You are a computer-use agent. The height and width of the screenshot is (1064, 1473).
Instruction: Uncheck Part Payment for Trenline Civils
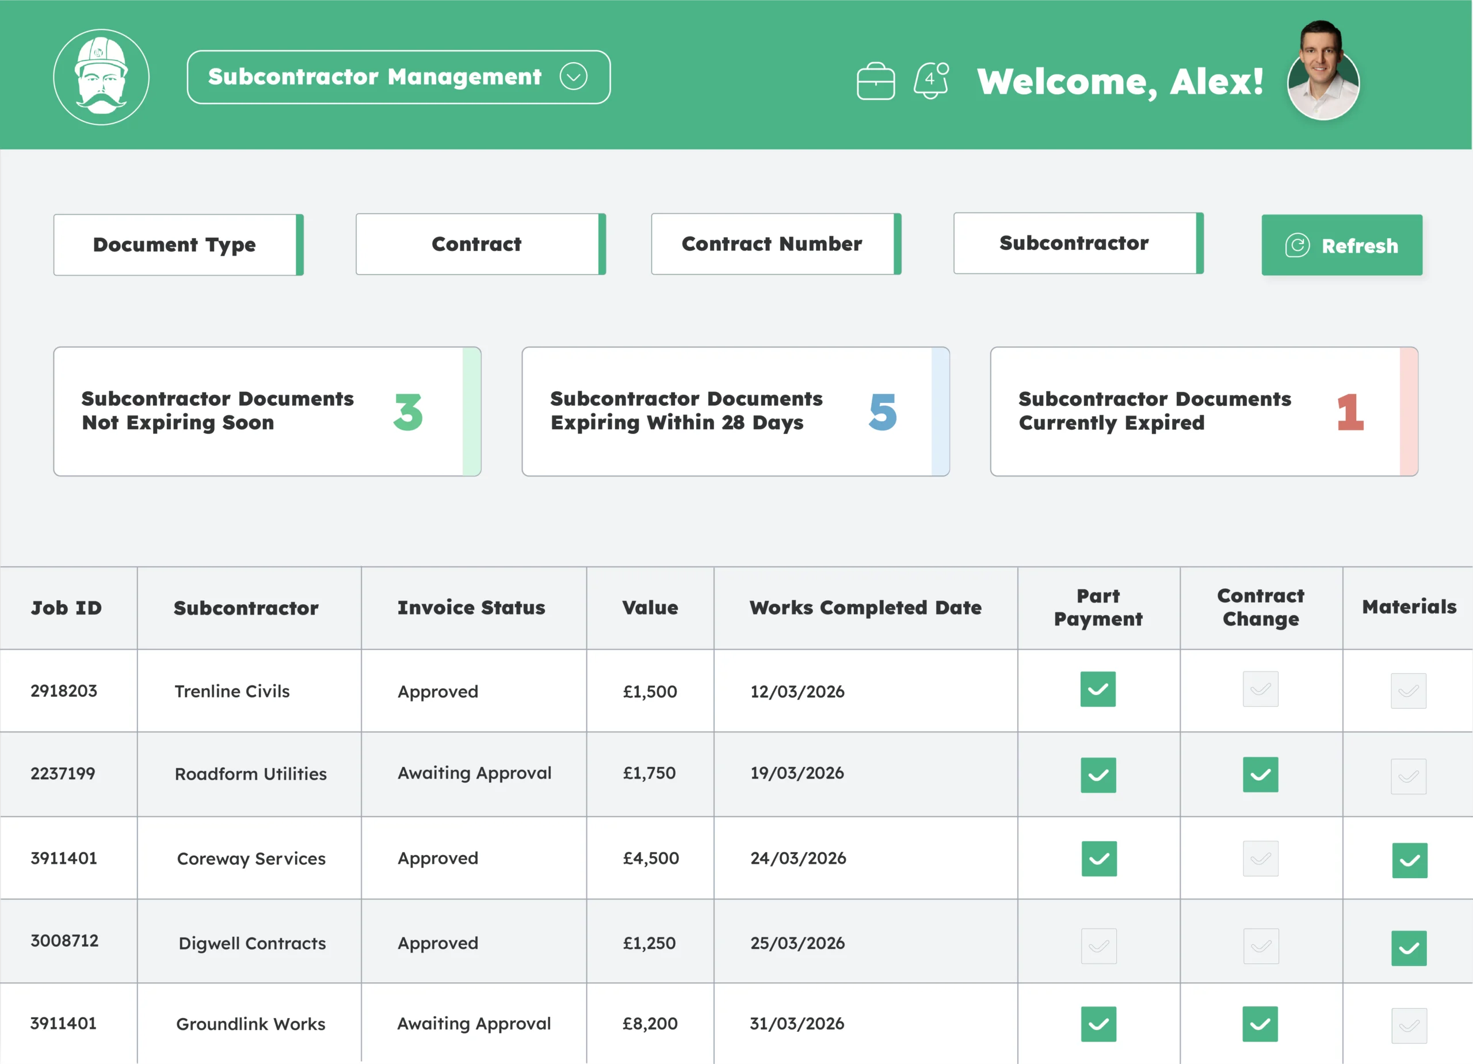tap(1098, 689)
